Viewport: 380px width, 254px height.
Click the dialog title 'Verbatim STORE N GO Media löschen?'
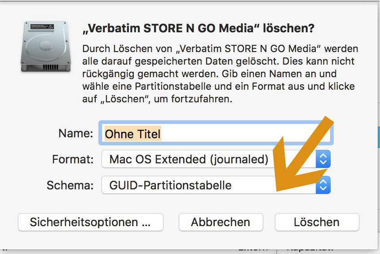coord(199,29)
